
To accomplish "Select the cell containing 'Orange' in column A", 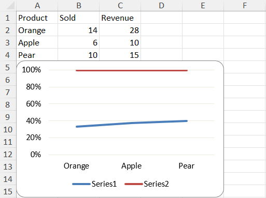I will [x=37, y=30].
